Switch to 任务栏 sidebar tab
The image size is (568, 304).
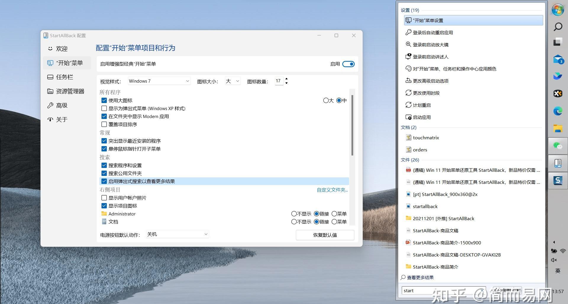(67, 77)
